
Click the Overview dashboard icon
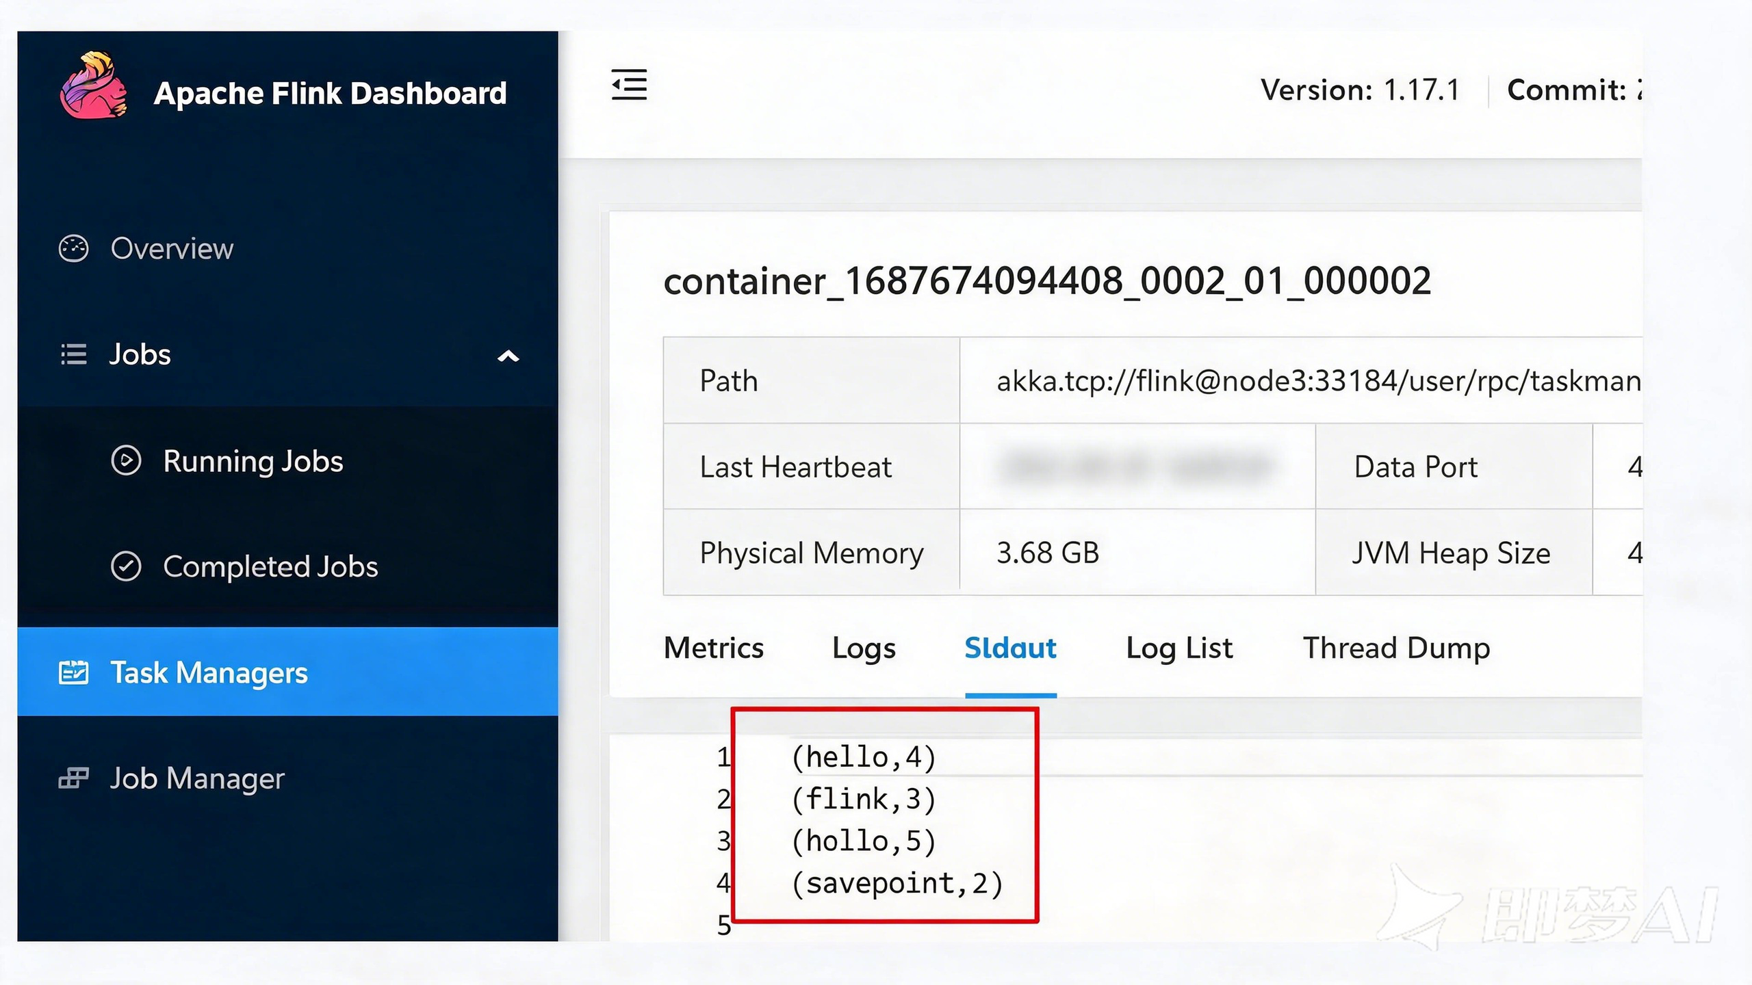pos(73,248)
